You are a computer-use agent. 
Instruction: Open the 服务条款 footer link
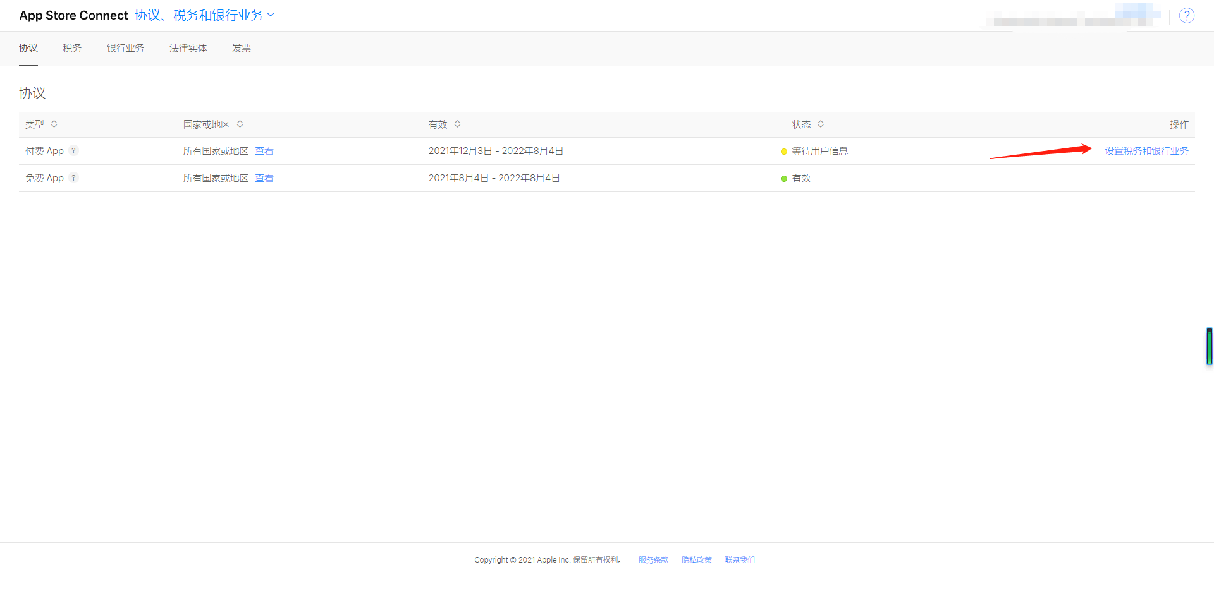click(653, 560)
